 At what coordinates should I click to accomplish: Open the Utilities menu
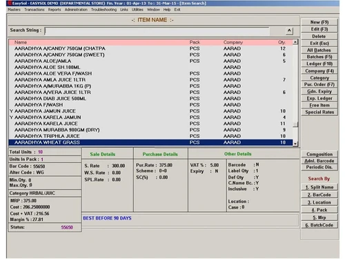137,10
